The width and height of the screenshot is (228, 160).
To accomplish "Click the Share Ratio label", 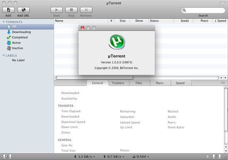I will coord(176,127).
